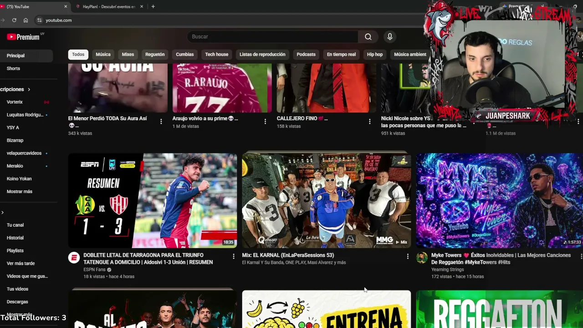Open the Bizarrap subscription channel
583x328 pixels.
coord(26,140)
